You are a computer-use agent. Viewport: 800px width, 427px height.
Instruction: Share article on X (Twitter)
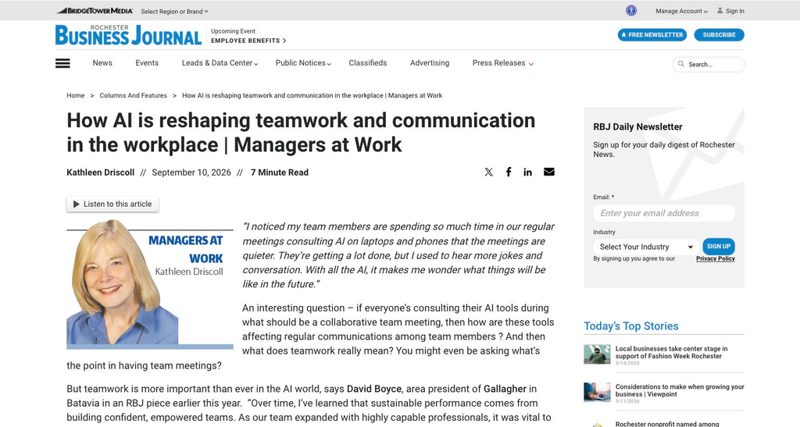pyautogui.click(x=489, y=173)
